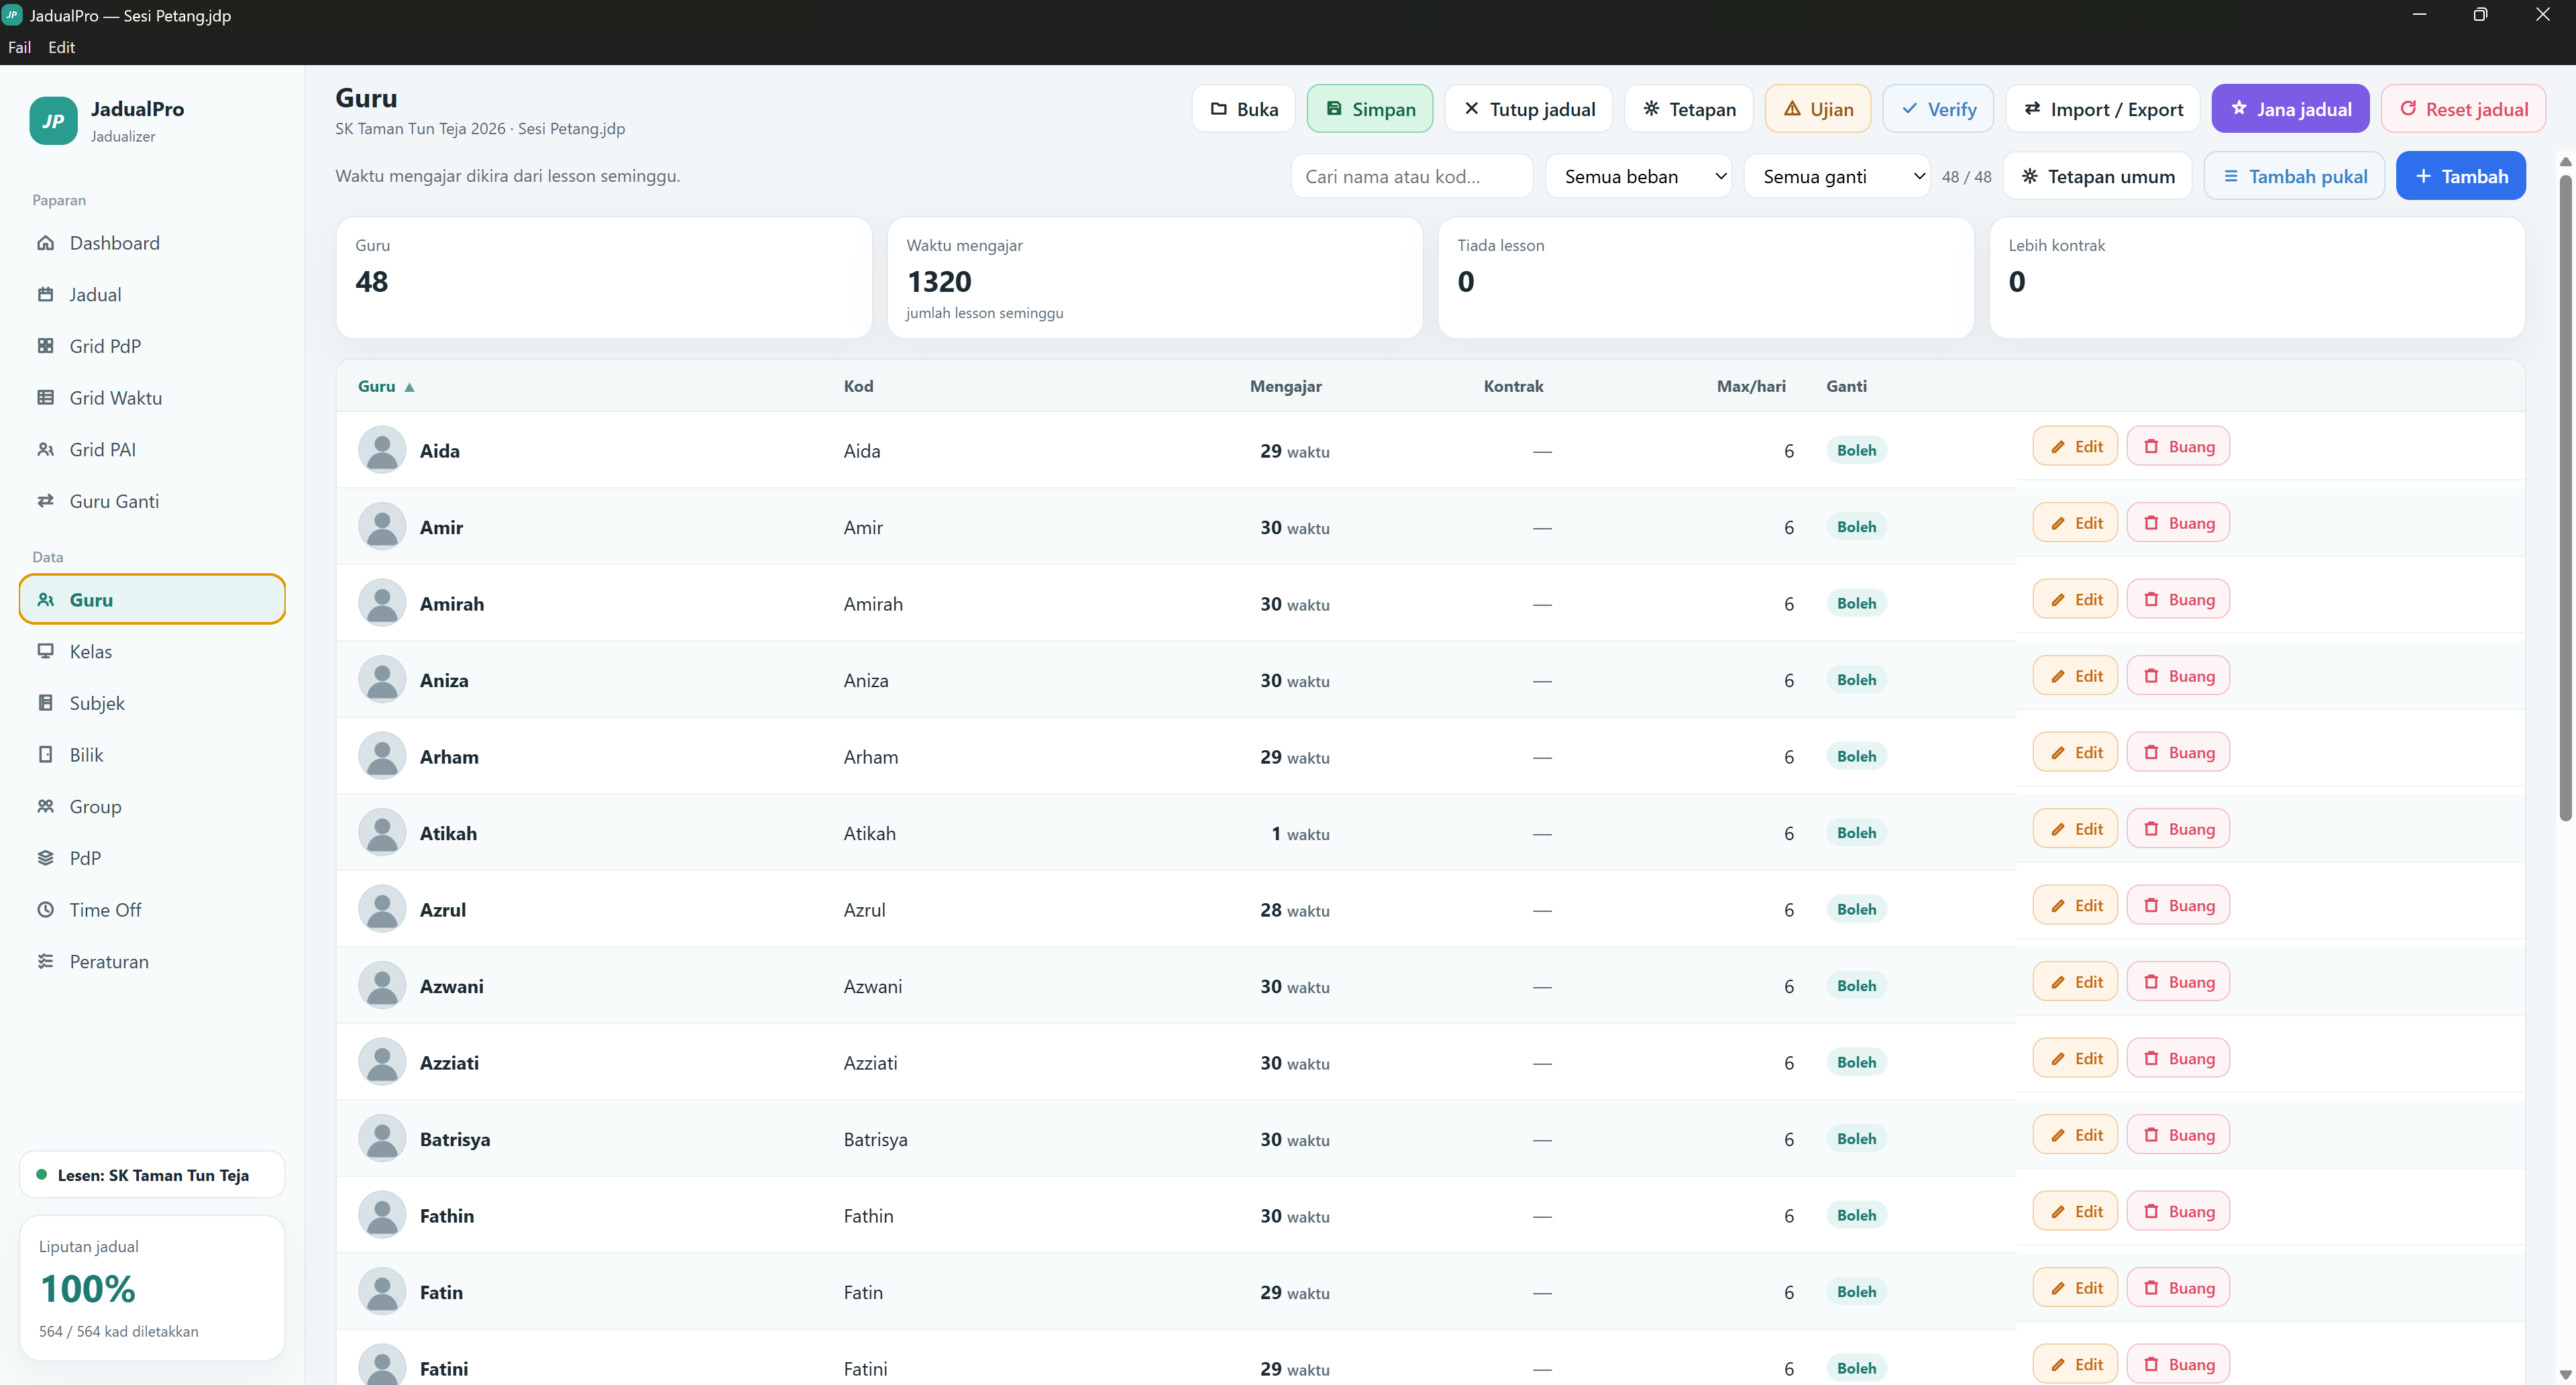Open the Fail menu

point(20,47)
